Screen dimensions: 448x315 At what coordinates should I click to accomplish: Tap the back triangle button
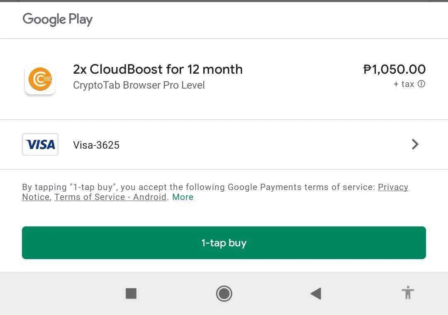point(316,293)
